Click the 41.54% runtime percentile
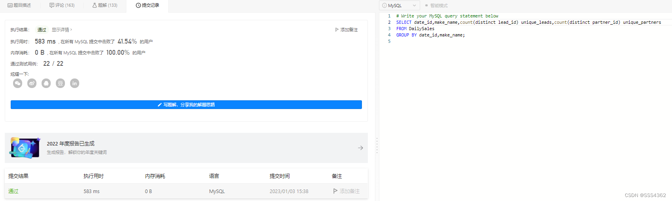 pyautogui.click(x=127, y=41)
